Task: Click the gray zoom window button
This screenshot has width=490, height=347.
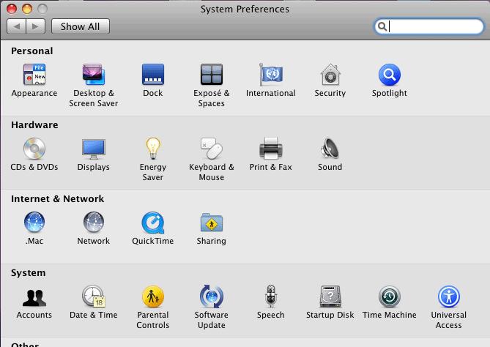Action: click(x=42, y=9)
